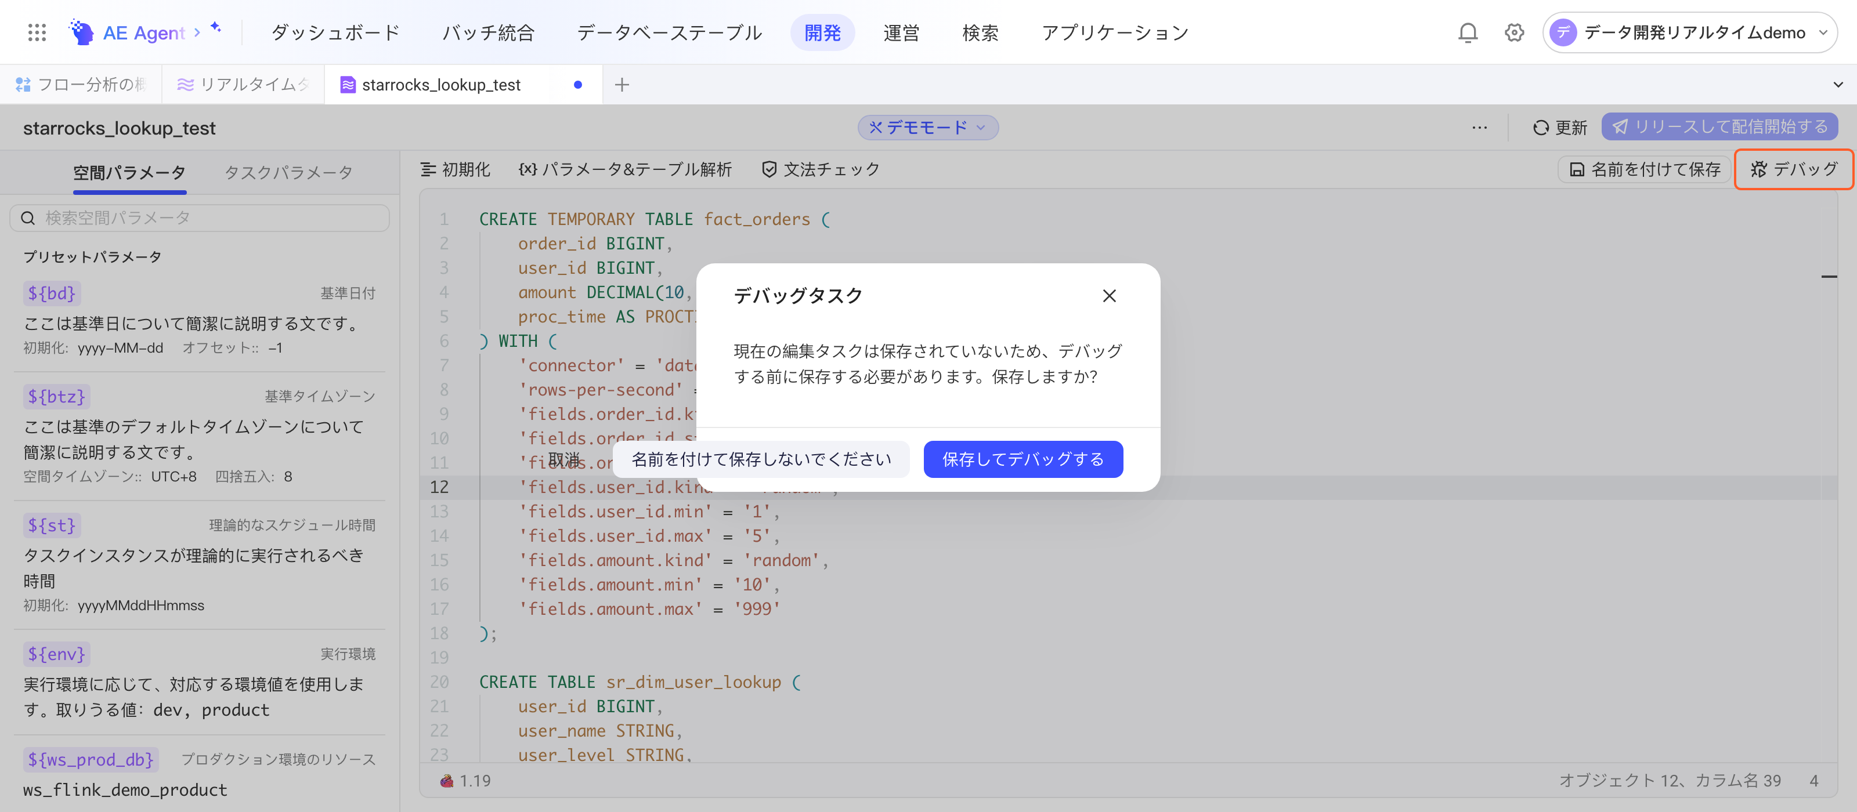The width and height of the screenshot is (1857, 812).
Task: Click the ${ws_prod_db} parameter tag
Action: tap(90, 759)
